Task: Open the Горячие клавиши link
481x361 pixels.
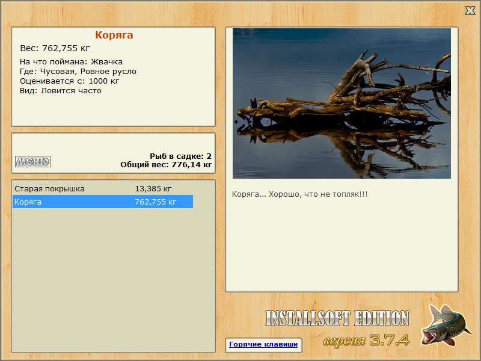Action: 263,344
